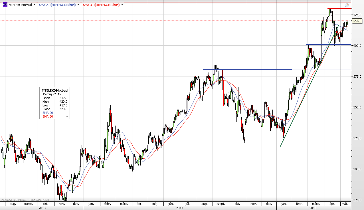Click the 425,0 price axis label
This screenshot has height=210, width=364.
click(357, 15)
